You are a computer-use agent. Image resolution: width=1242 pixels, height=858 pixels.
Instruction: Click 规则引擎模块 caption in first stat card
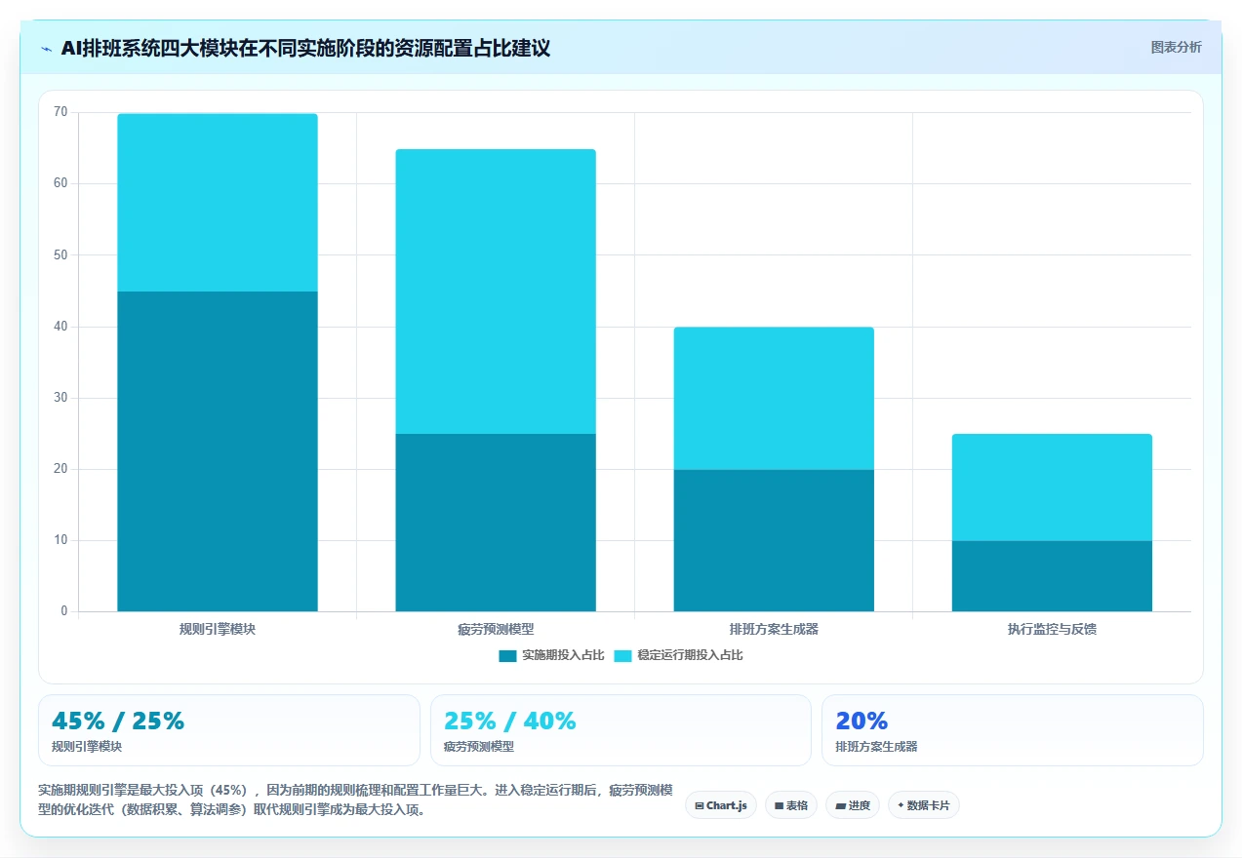87,747
